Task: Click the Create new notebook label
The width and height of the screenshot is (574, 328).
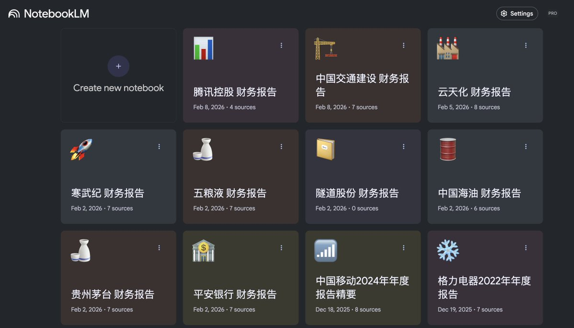Action: (118, 88)
